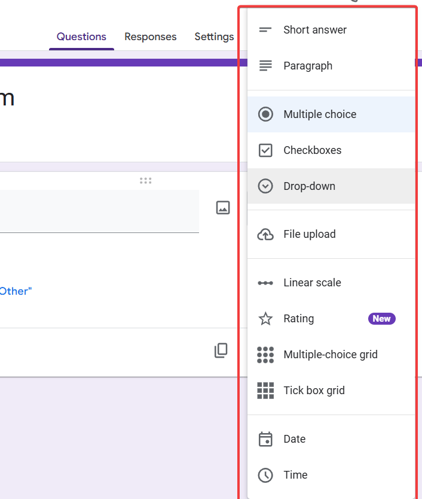422x499 pixels.
Task: Click the Checkboxes tick icon
Action: [x=265, y=150]
